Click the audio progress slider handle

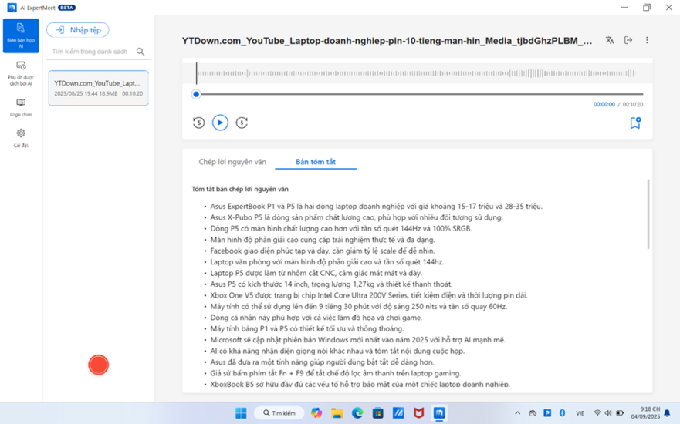(196, 94)
